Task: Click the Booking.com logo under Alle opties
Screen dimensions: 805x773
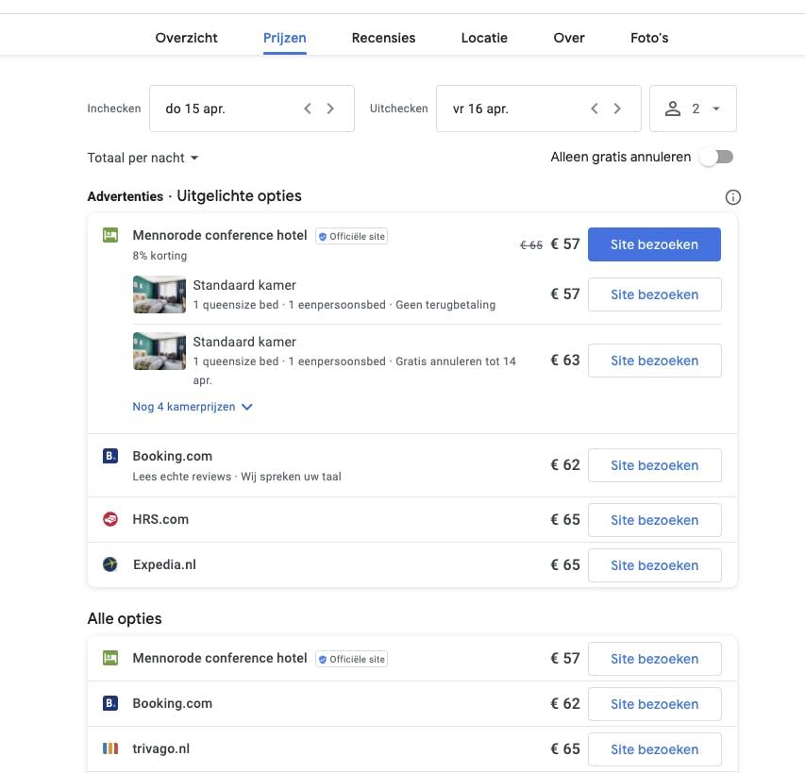Action: pos(110,703)
